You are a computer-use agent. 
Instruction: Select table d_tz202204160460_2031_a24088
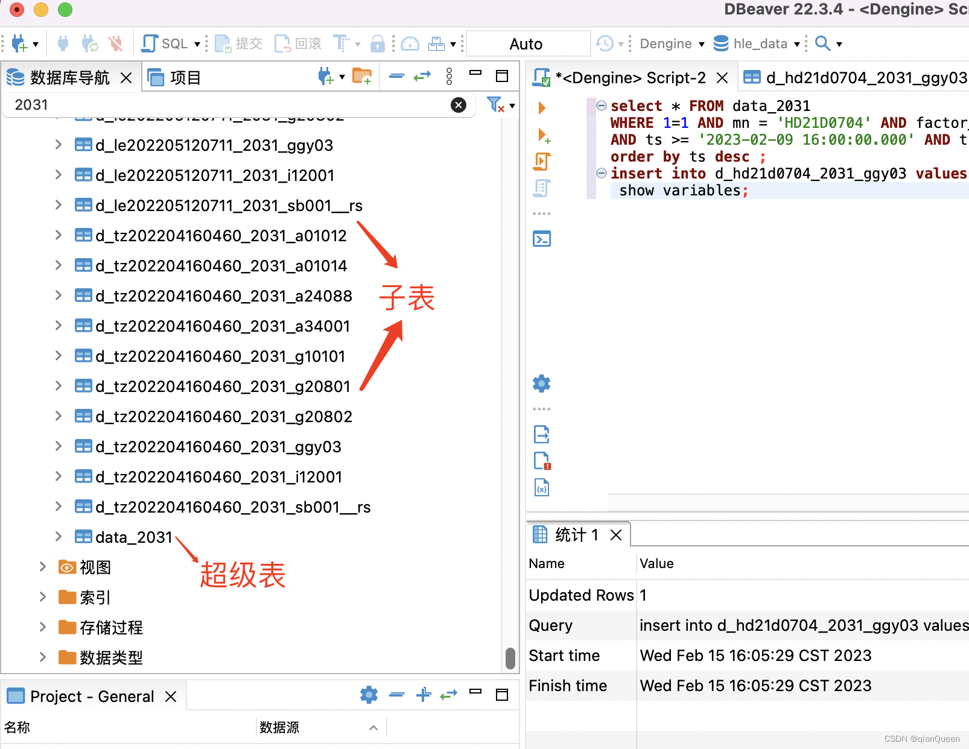(x=224, y=296)
